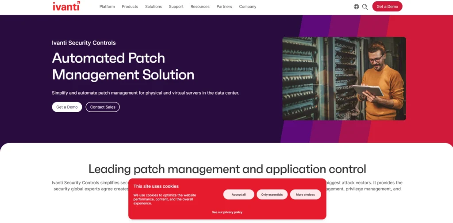The width and height of the screenshot is (453, 223).
Task: Click the Contact Sales button
Action: [x=103, y=107]
